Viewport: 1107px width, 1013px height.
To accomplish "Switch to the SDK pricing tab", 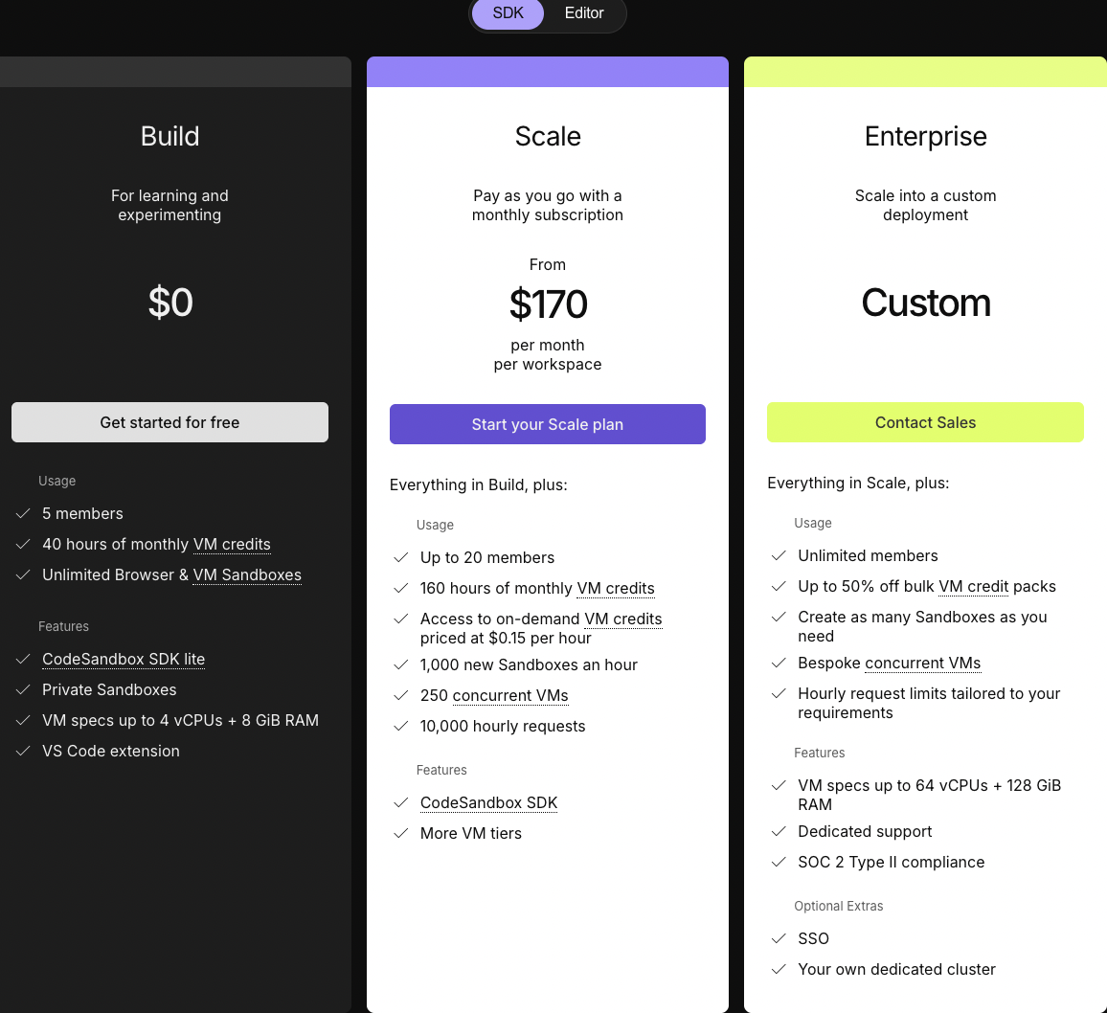I will 508,13.
